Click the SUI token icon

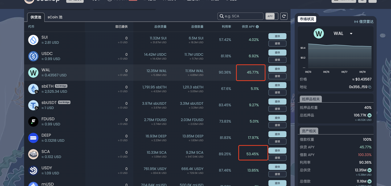tap(33, 40)
